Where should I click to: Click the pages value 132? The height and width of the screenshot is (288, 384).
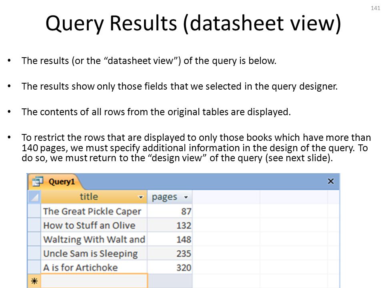(170, 225)
